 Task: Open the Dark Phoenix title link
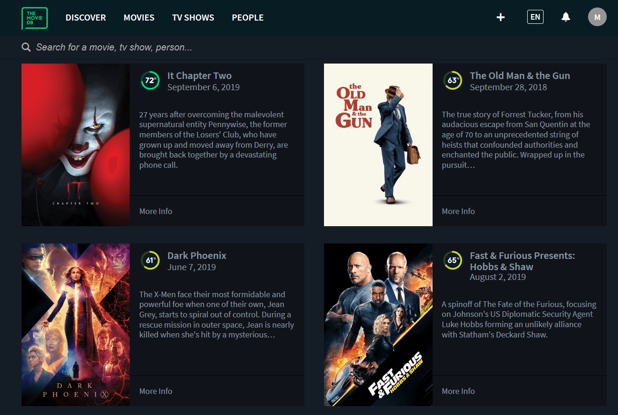[197, 256]
